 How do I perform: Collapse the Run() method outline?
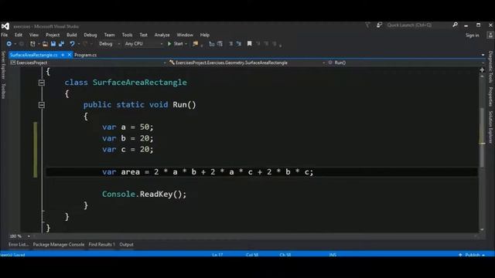[x=41, y=105]
